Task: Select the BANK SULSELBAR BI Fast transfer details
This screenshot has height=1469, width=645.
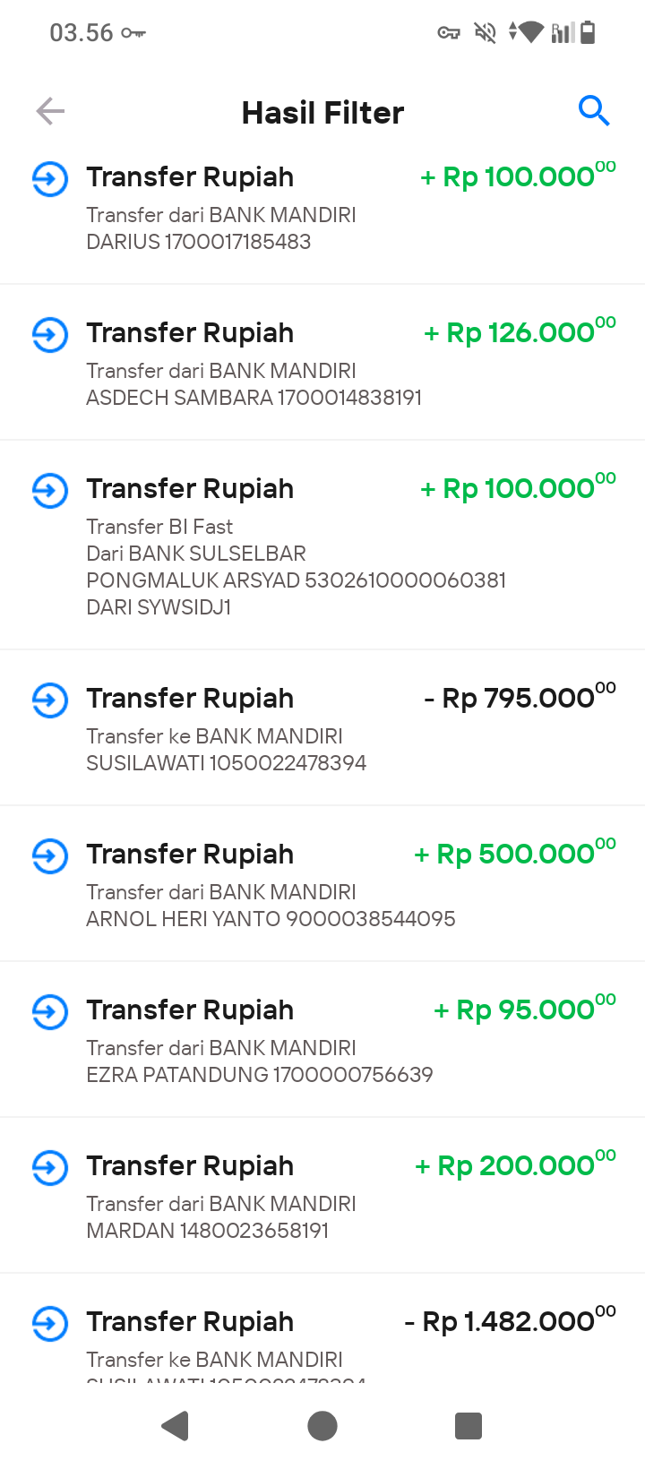Action: click(296, 567)
